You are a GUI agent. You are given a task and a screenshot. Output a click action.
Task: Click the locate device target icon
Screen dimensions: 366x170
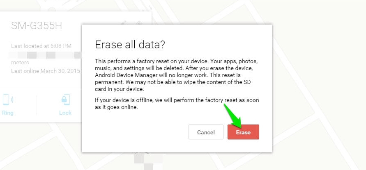[139, 23]
